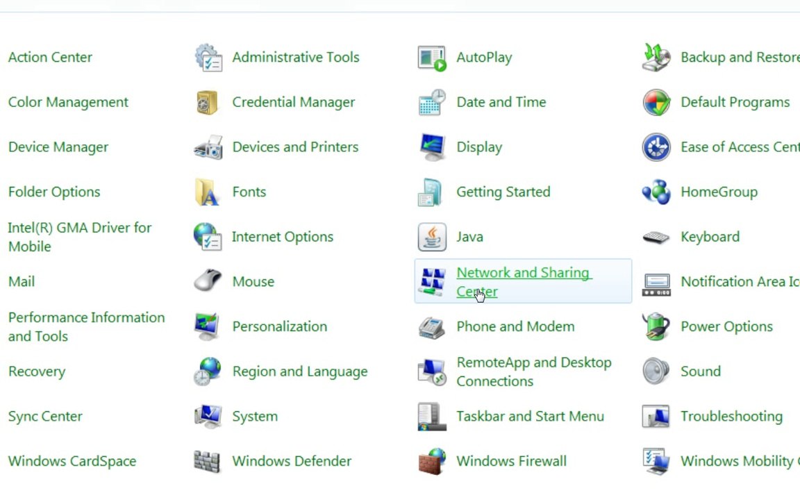The width and height of the screenshot is (800, 500).
Task: Click the HomeGroup spheres icon
Action: [x=656, y=192]
